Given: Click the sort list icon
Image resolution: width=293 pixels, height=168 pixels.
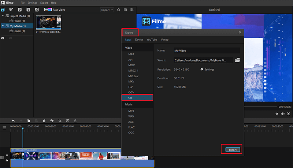Looking at the screenshot, I should tap(132, 10).
